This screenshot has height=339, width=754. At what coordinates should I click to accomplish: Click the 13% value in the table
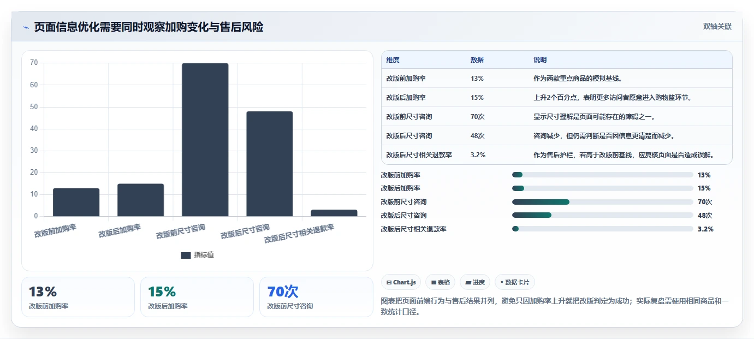point(477,79)
